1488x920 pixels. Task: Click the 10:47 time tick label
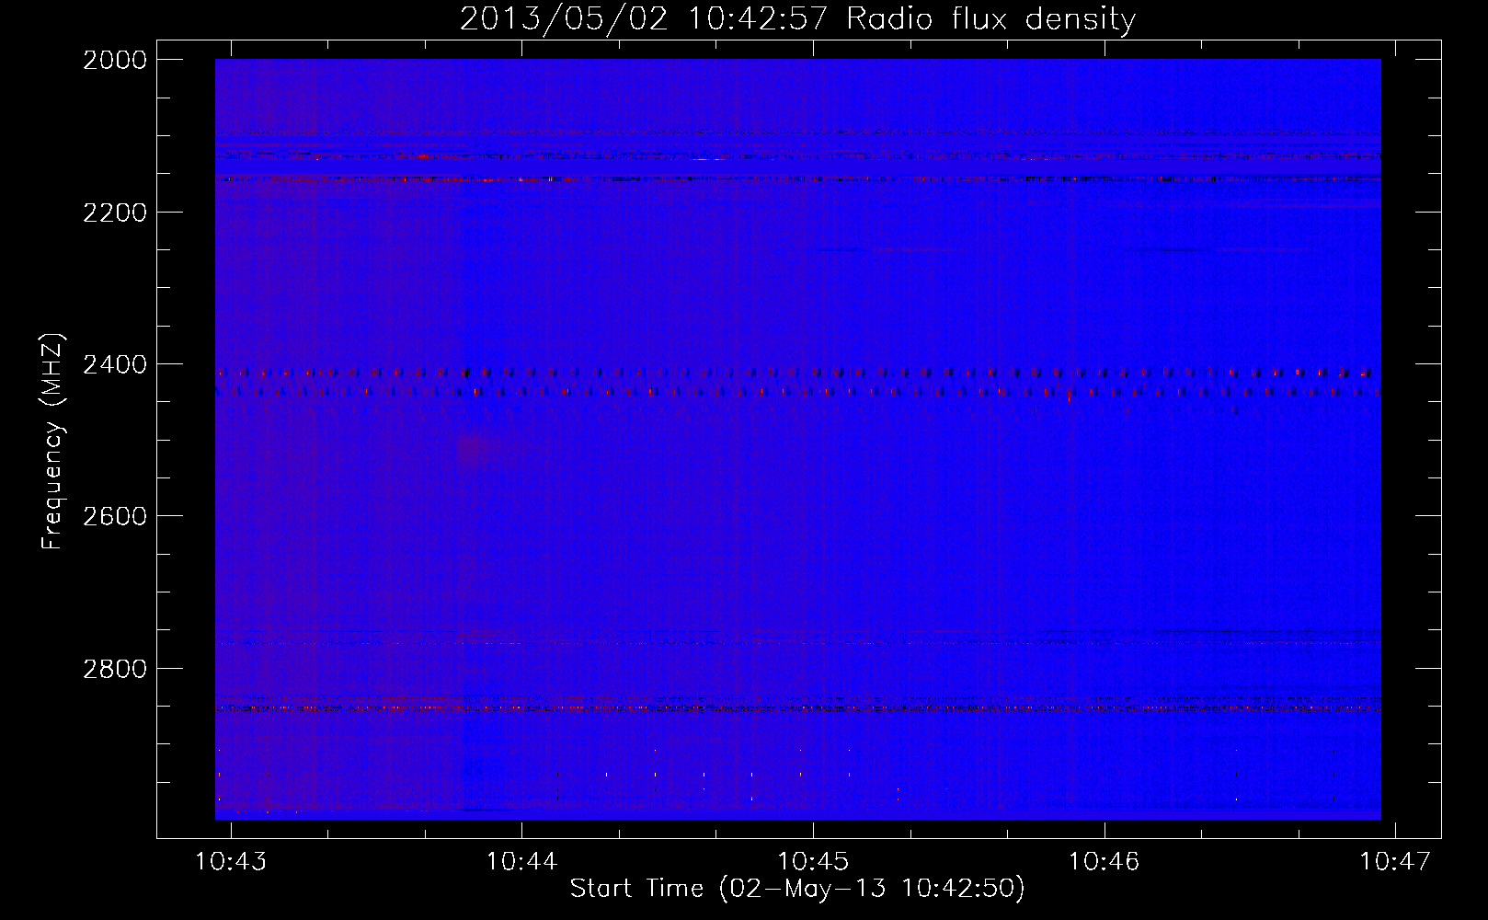point(1395,862)
